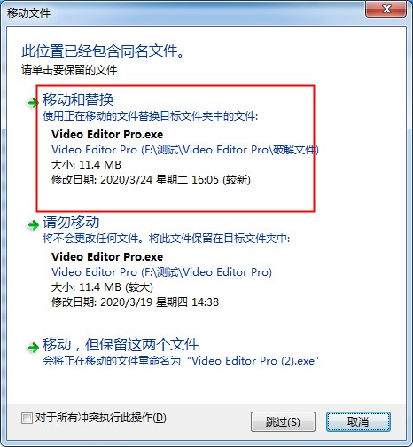This screenshot has height=447, width=413.
Task: Click the 破解文件 source folder path
Action: pos(185,150)
